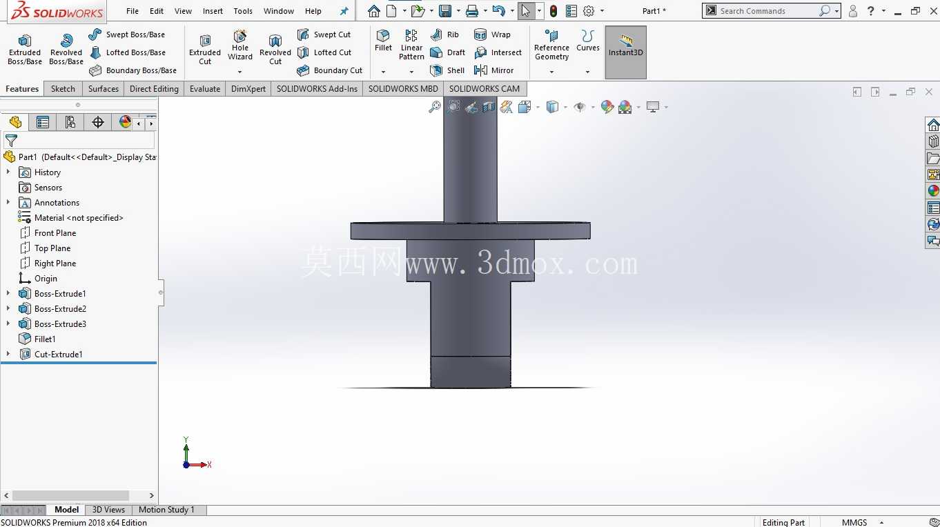Screen dimensions: 940x527
Task: Toggle the Instant3D mode
Action: [626, 52]
